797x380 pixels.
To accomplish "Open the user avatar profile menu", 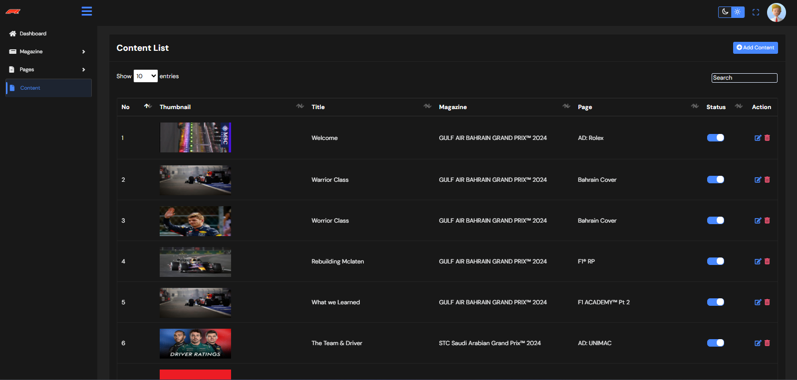I will pos(776,12).
